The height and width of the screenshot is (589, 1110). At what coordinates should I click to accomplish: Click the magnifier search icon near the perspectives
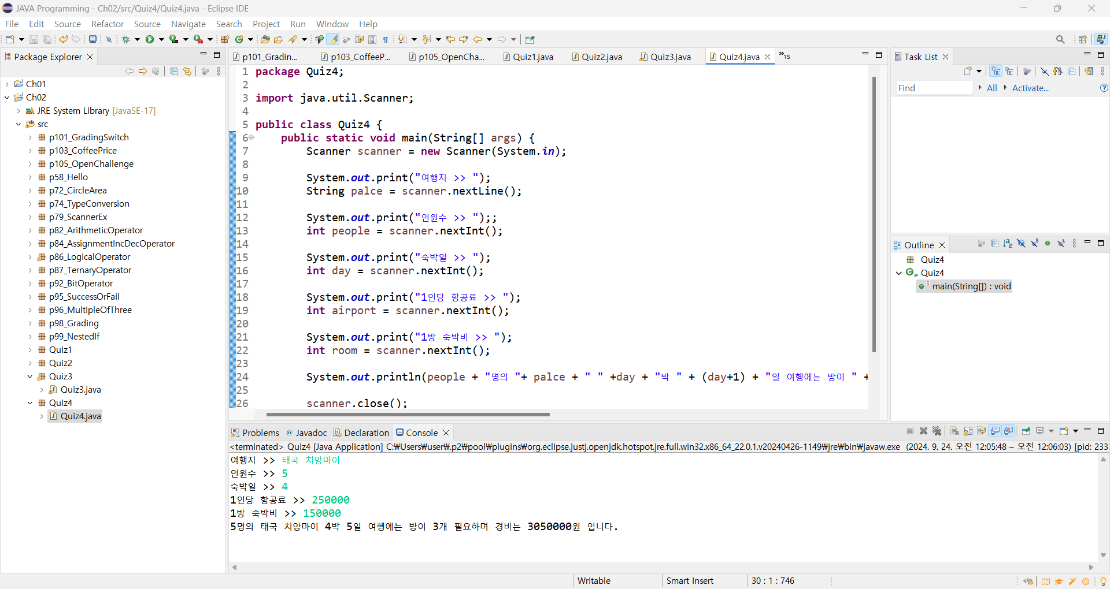(x=1060, y=39)
